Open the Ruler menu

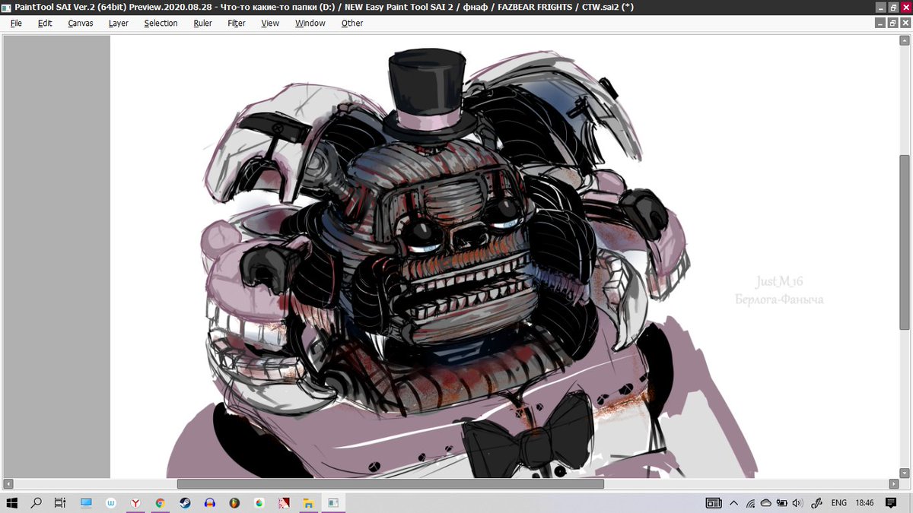click(202, 23)
